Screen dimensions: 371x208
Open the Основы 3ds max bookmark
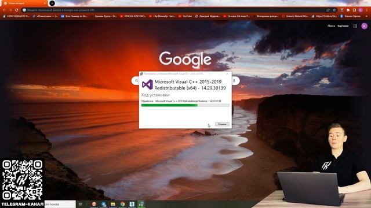237,16
